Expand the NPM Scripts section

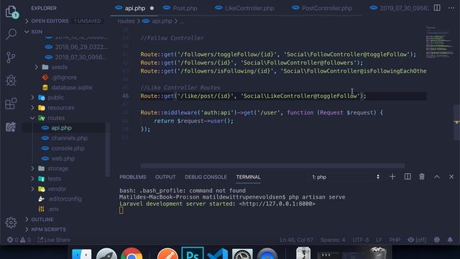click(x=27, y=230)
